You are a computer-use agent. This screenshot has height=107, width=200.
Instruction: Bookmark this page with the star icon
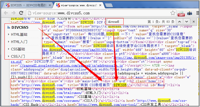pos(173,13)
